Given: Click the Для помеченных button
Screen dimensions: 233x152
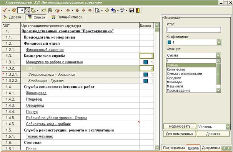Looking at the screenshot, I should click(180, 134).
